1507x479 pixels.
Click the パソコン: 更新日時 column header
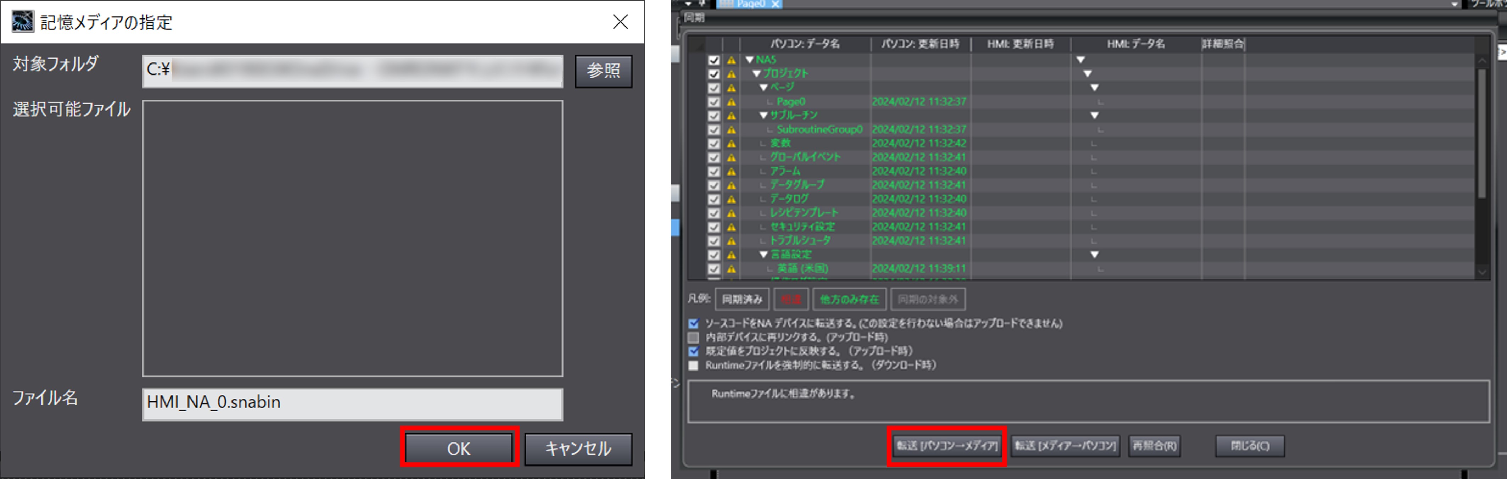920,44
